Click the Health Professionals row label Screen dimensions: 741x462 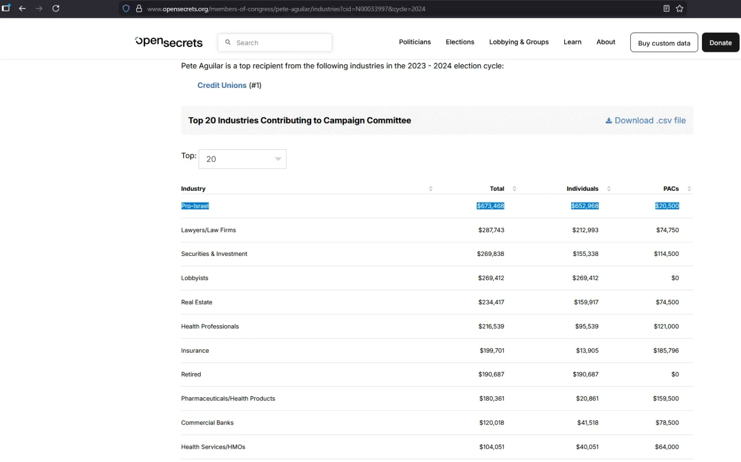[210, 327]
